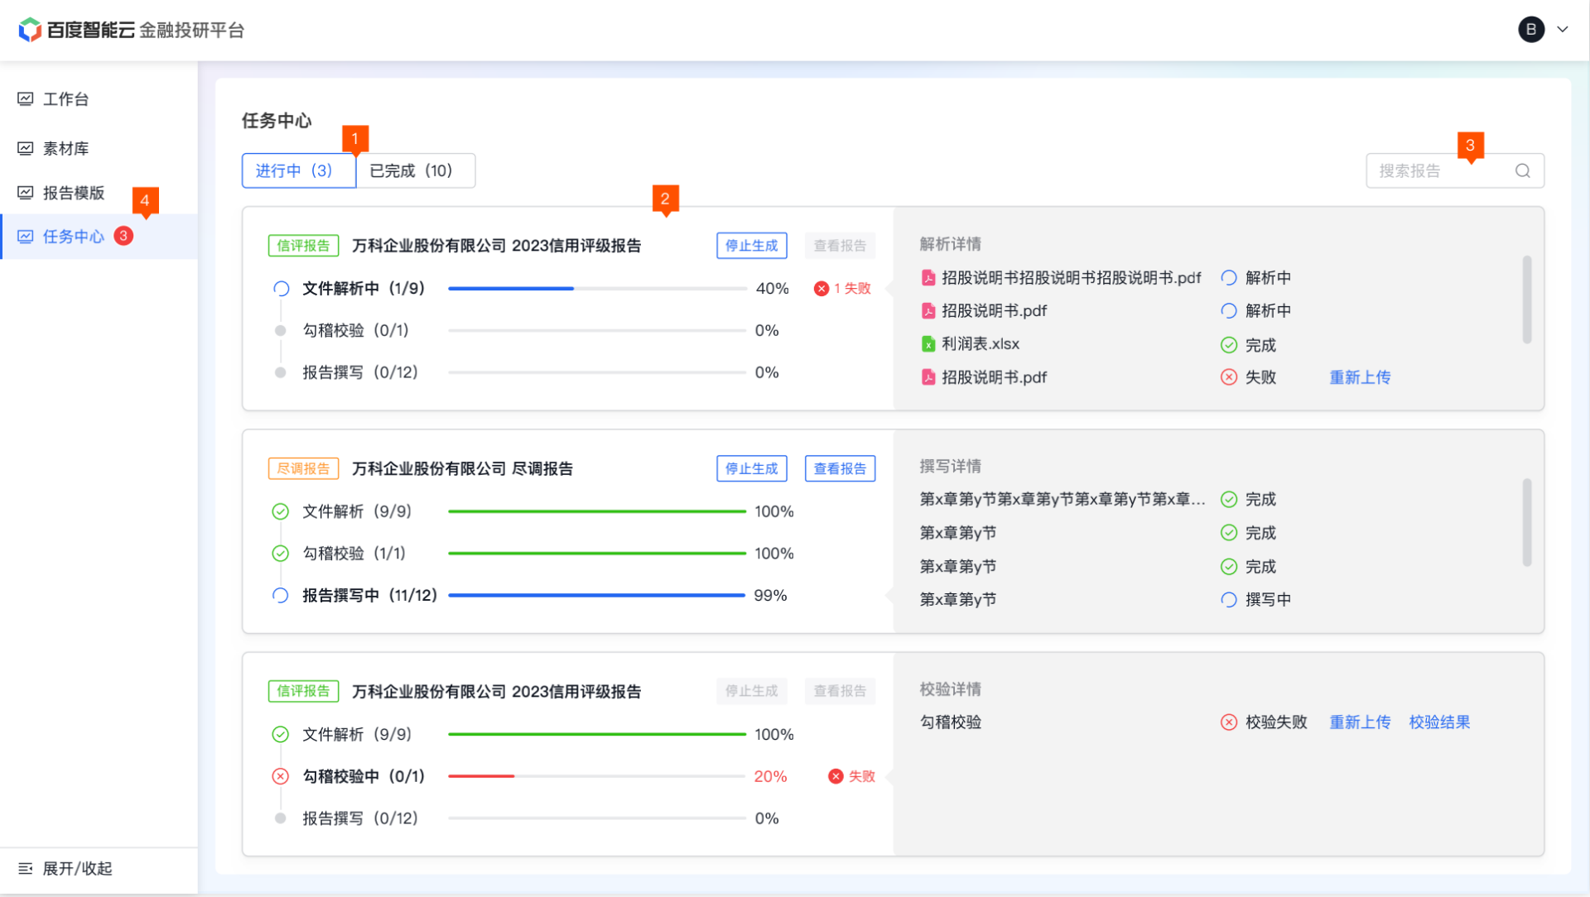Click disabled 查看报告 on first card
This screenshot has width=1590, height=897.
click(840, 246)
